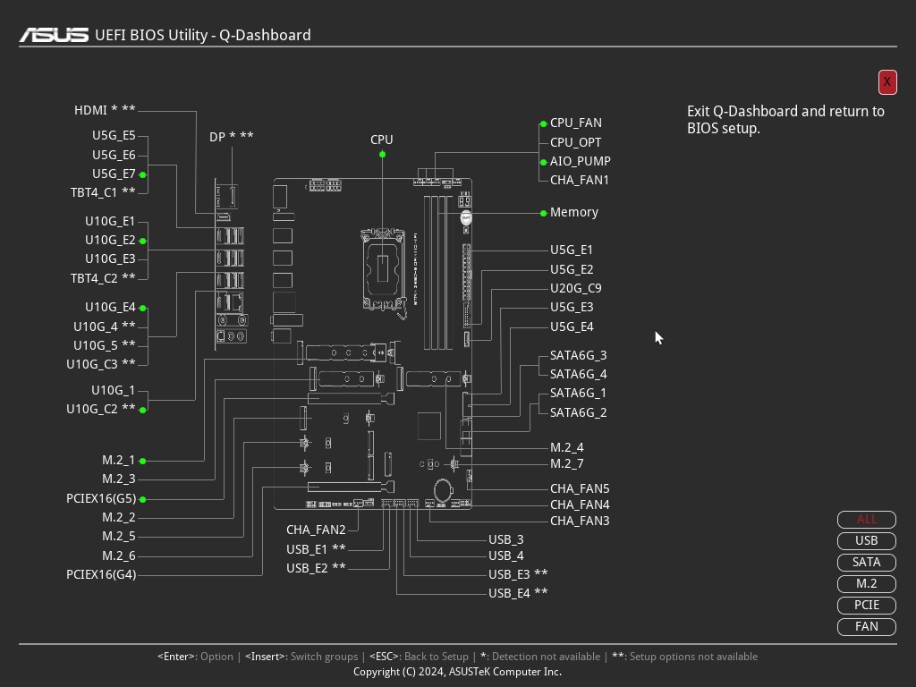Click the CHA_FAN2 header label
The image size is (916, 687).
(316, 530)
